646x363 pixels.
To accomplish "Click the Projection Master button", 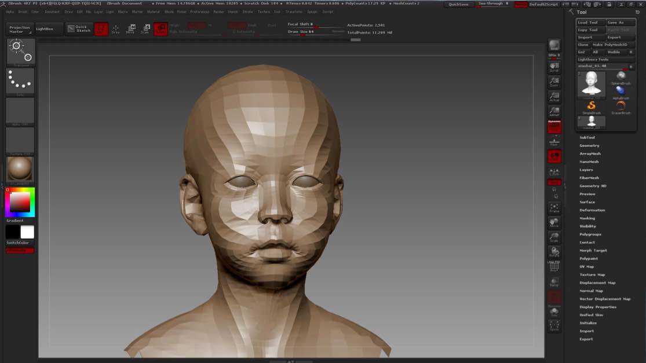I will [20, 29].
